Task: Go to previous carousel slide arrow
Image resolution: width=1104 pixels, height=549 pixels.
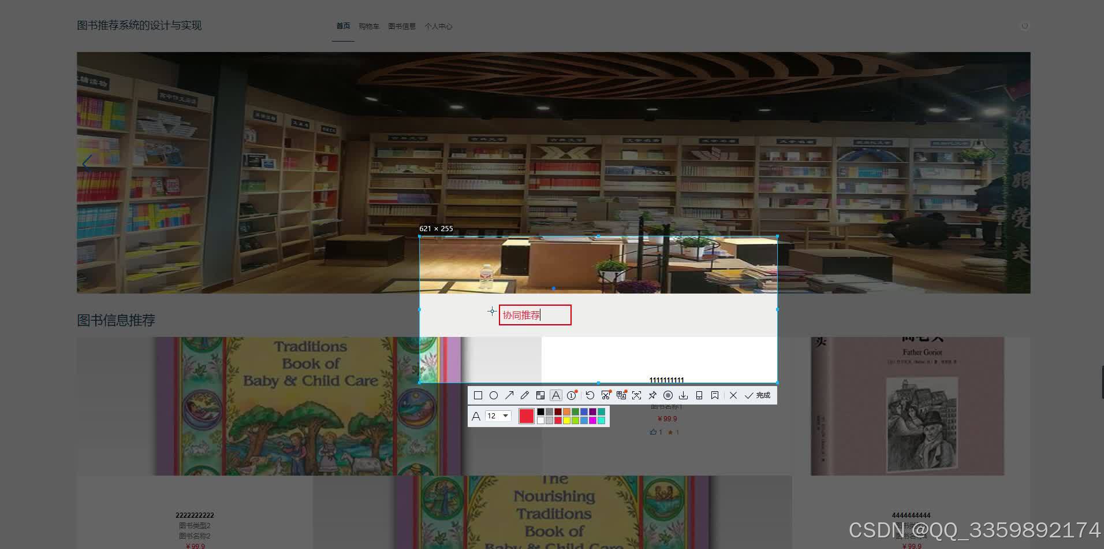Action: 87,164
